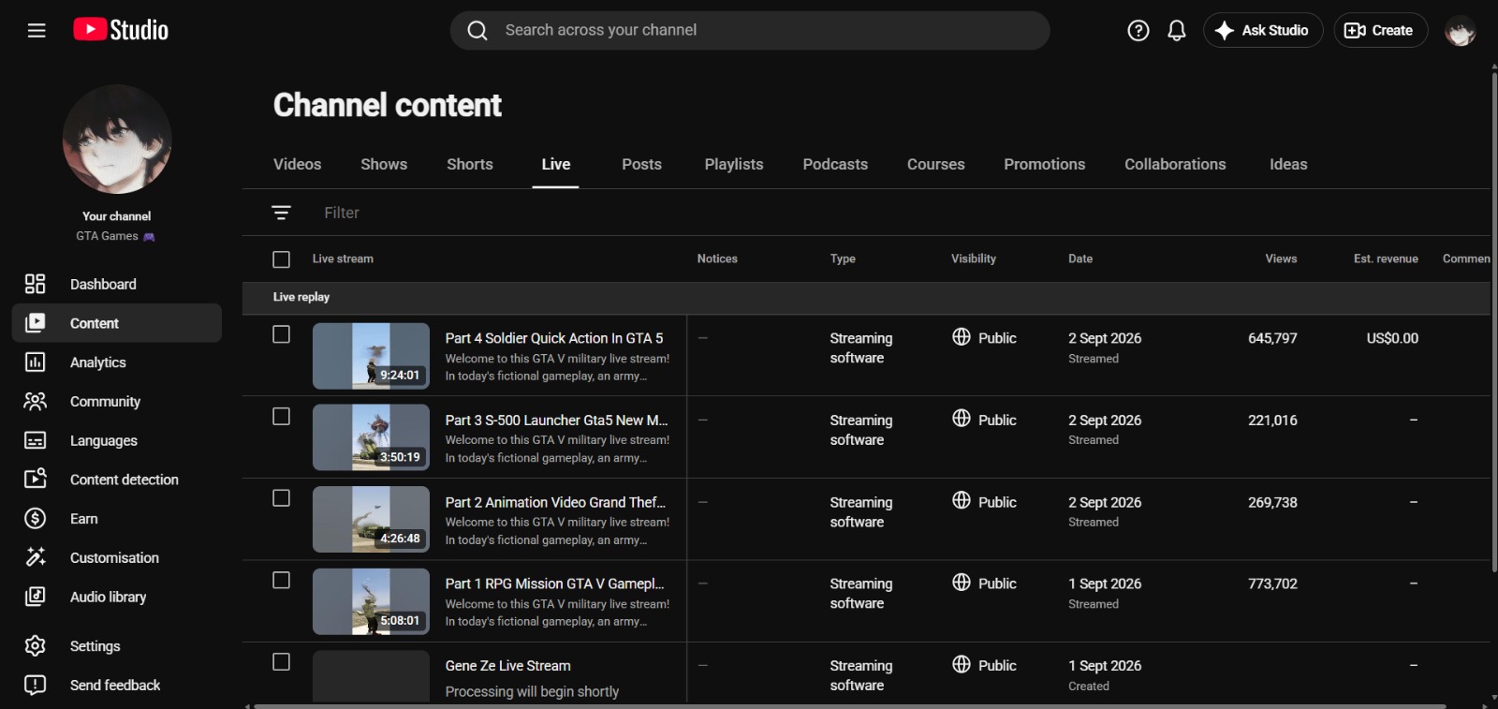Tick checkbox for Part 4 Soldier Quick Action
1498x709 pixels.
[x=281, y=334]
